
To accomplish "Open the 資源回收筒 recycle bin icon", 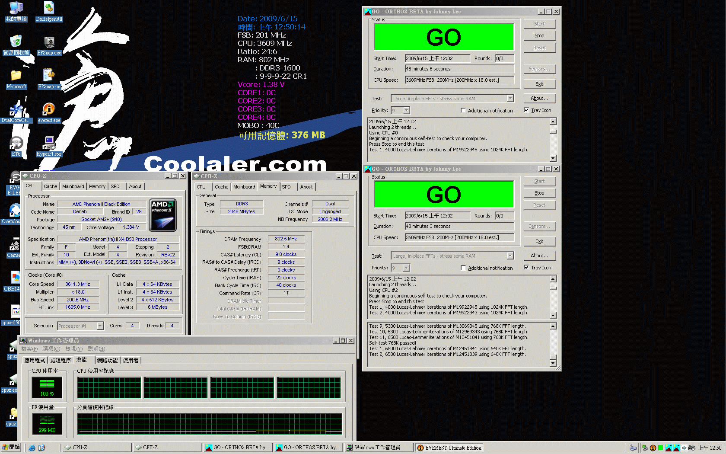I will pos(16,45).
